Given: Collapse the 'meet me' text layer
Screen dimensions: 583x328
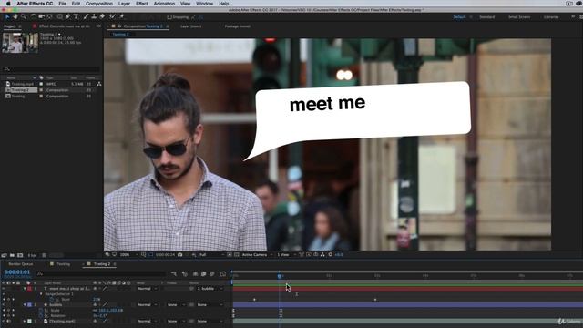Looking at the screenshot, I should point(25,289).
